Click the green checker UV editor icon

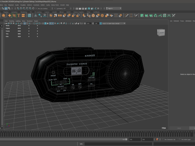(165, 15)
